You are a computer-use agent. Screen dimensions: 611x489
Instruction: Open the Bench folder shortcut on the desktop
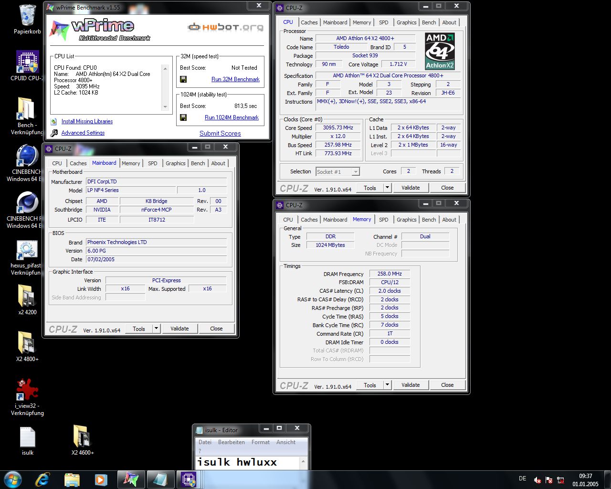coord(26,108)
